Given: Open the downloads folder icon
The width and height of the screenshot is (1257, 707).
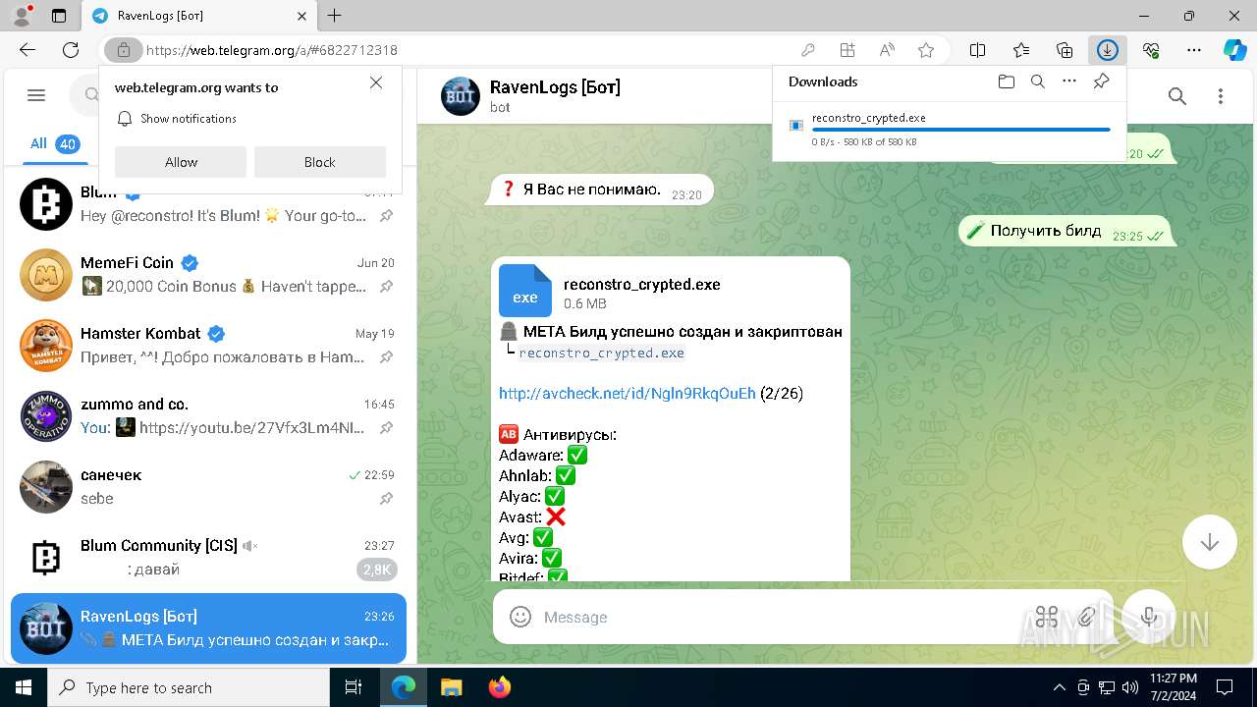Looking at the screenshot, I should [x=1006, y=82].
